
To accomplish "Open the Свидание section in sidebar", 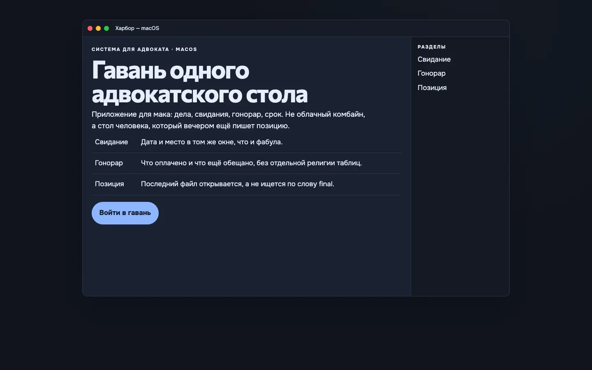I will [434, 59].
